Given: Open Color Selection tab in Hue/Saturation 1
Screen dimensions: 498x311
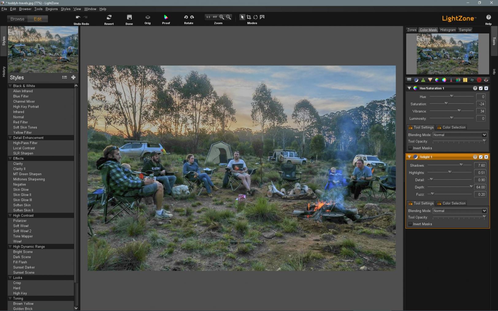Looking at the screenshot, I should (451, 127).
